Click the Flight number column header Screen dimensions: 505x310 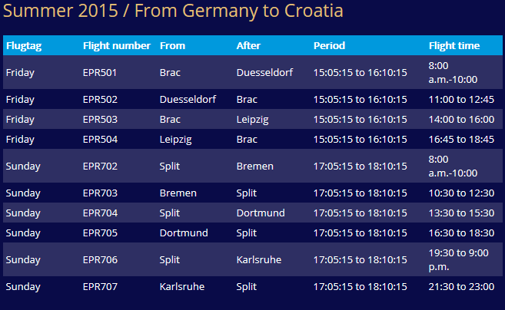click(x=117, y=46)
